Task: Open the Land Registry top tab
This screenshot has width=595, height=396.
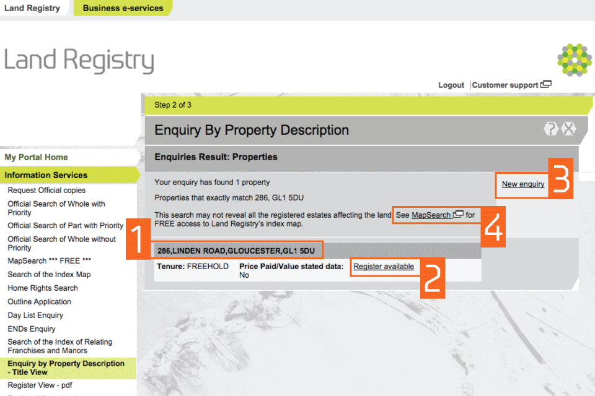Action: click(x=32, y=8)
